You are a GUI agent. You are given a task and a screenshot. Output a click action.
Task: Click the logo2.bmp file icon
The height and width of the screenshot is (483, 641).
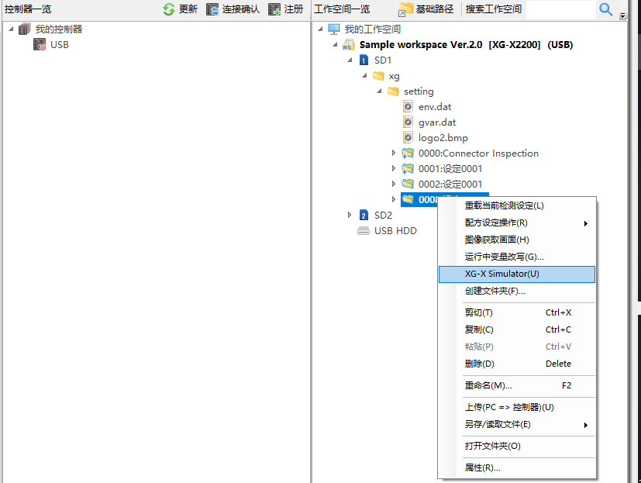pos(408,138)
